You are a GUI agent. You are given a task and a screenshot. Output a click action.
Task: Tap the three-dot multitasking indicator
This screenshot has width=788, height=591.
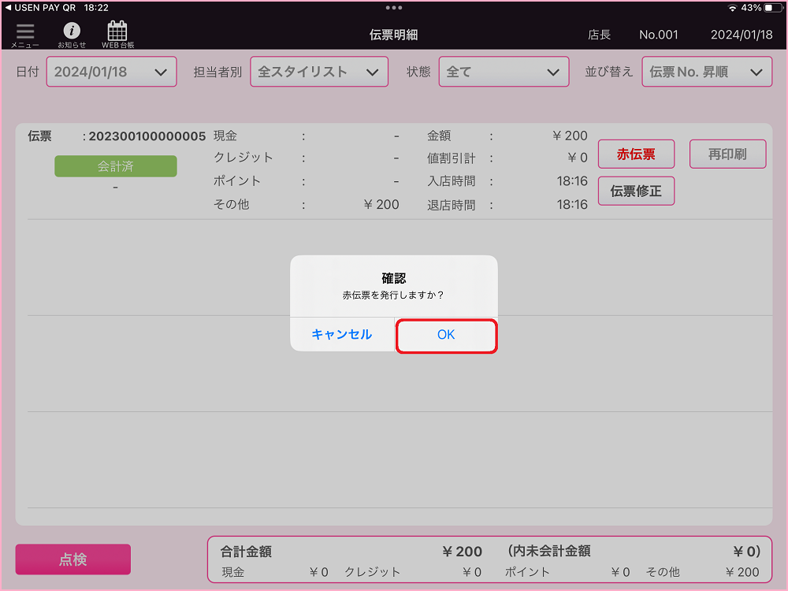[x=394, y=7]
